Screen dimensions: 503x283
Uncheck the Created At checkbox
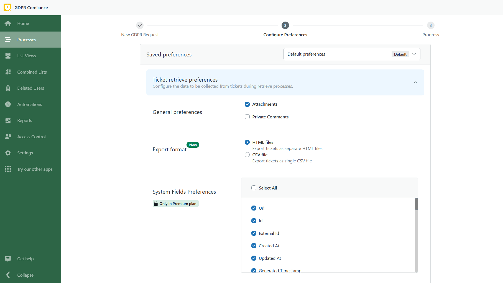pyautogui.click(x=254, y=246)
